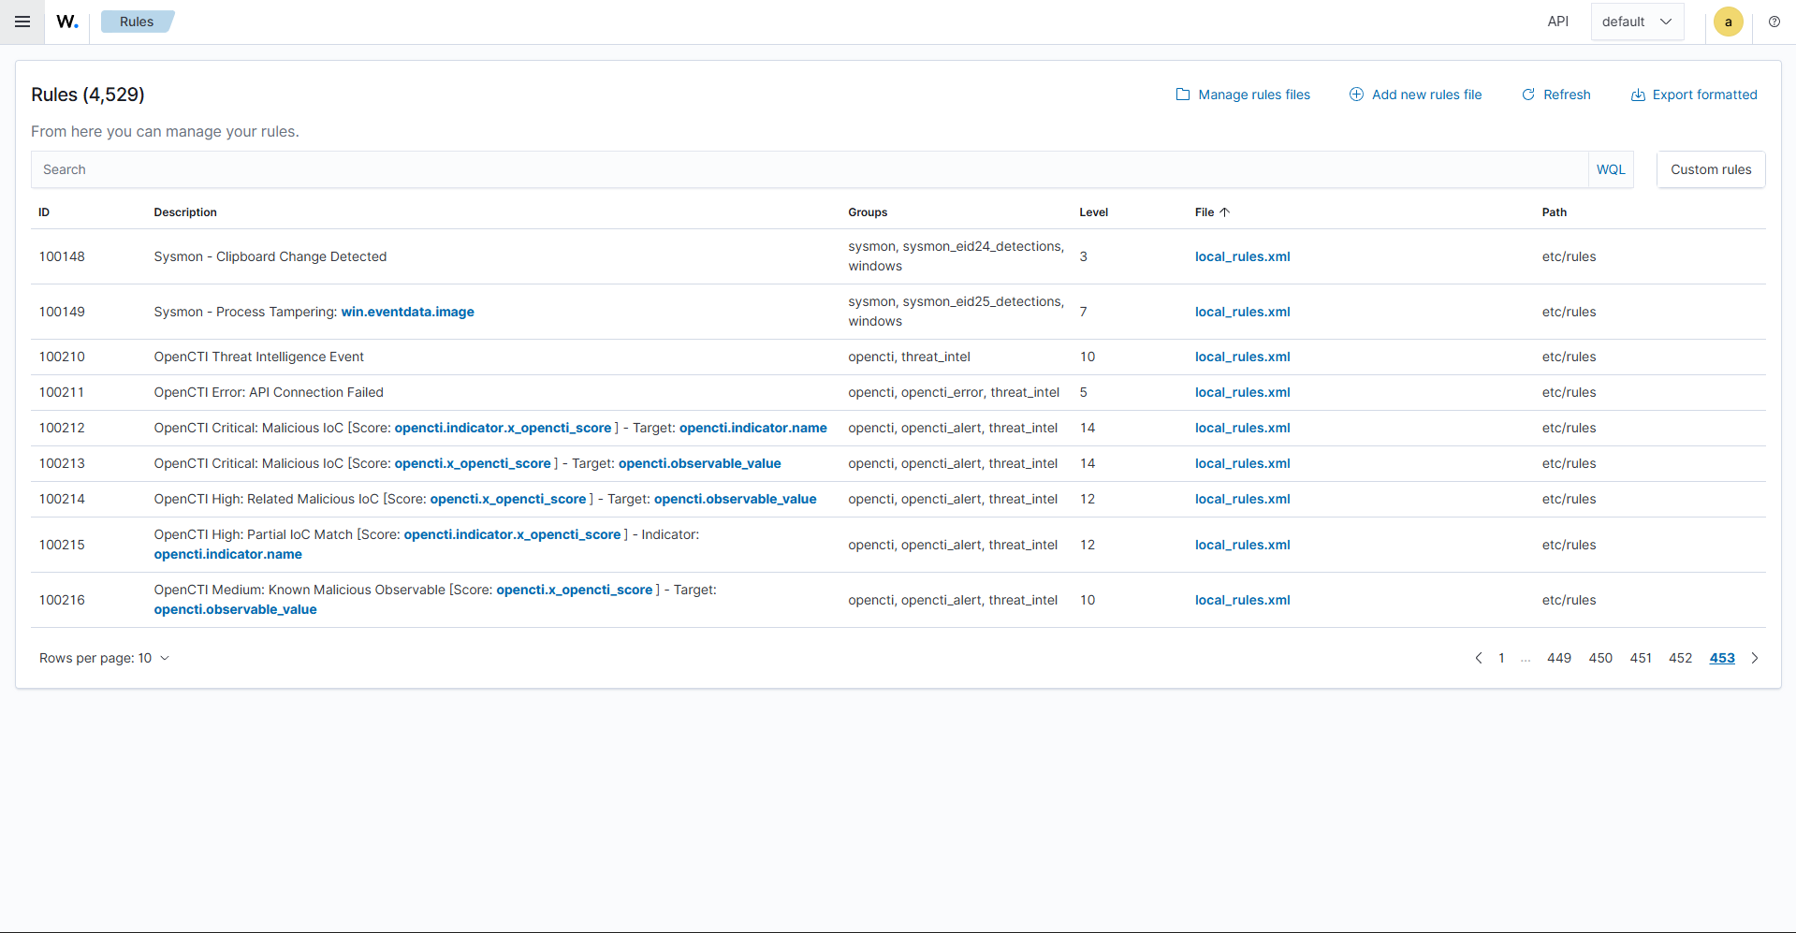Click opencti.x_opencti_score in rule 100214
Viewport: 1796px width, 933px height.
(507, 499)
